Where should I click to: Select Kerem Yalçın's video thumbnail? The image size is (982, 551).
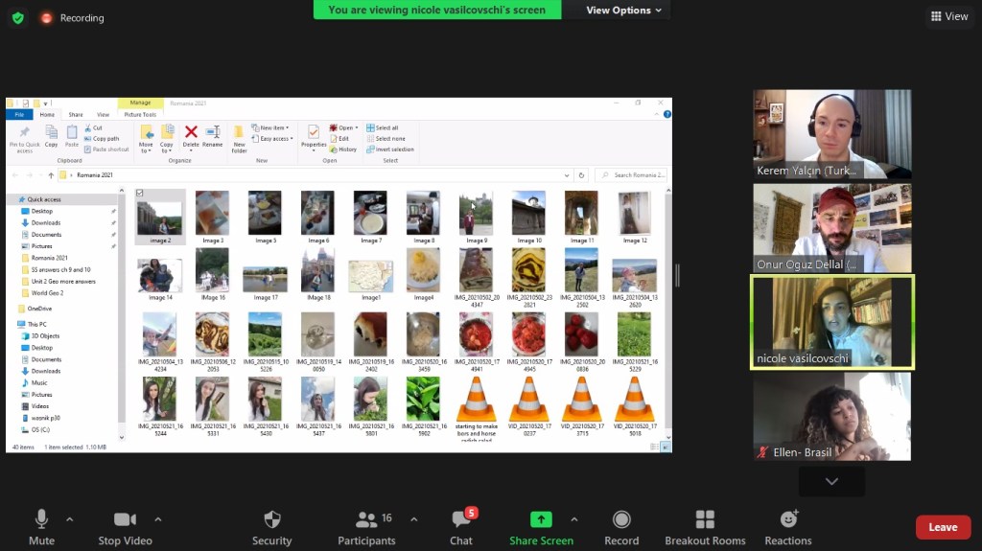click(x=831, y=134)
